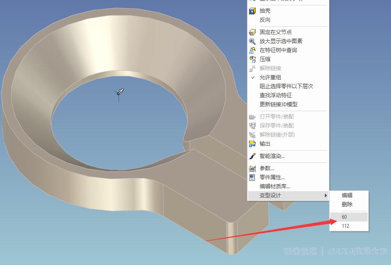This screenshot has width=391, height=265.
Task: Click 编辑 in the 变型设计 submenu
Action: [x=347, y=195]
